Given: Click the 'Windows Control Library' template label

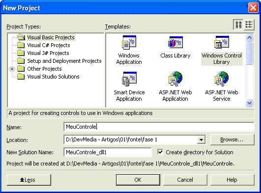Looking at the screenshot, I should 222,59.
